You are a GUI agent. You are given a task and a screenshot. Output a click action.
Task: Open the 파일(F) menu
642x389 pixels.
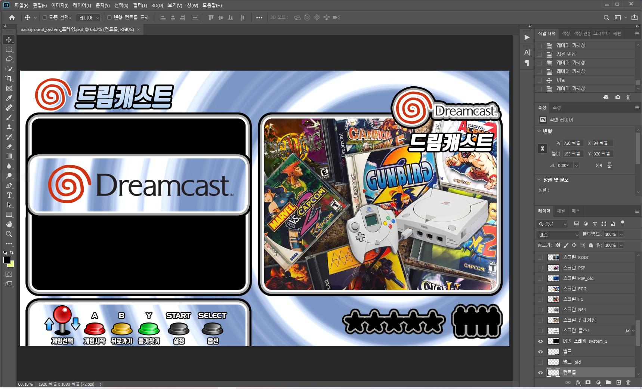click(21, 5)
